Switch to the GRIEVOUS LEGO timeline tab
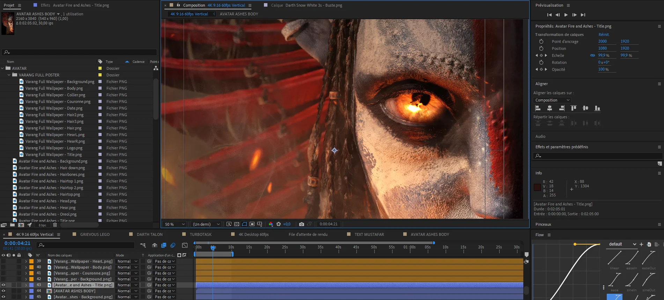 pyautogui.click(x=95, y=234)
